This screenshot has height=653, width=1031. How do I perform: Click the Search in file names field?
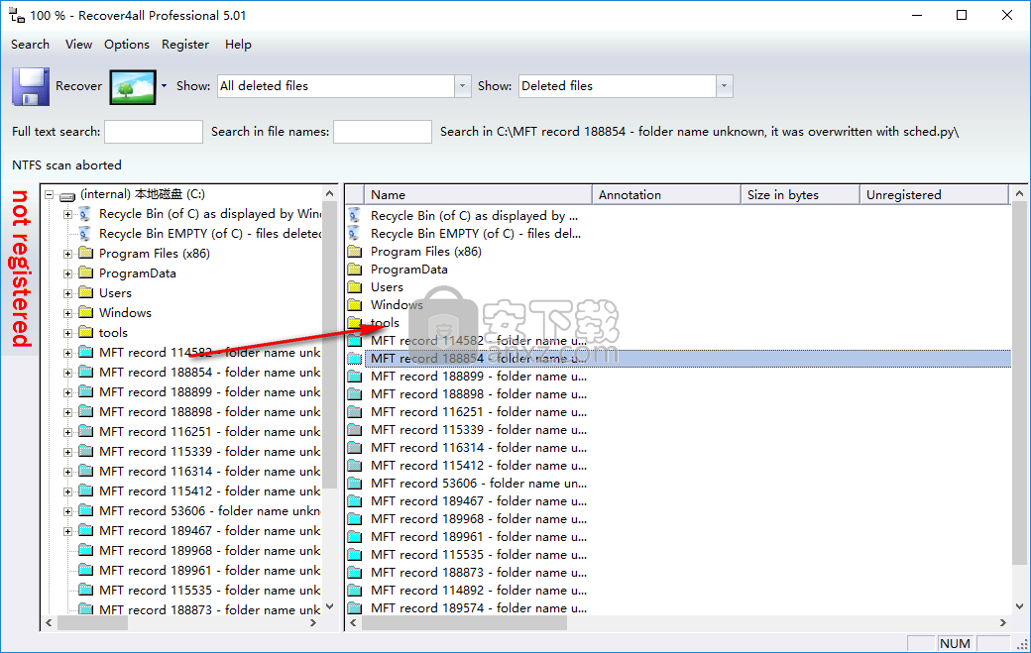(x=382, y=132)
